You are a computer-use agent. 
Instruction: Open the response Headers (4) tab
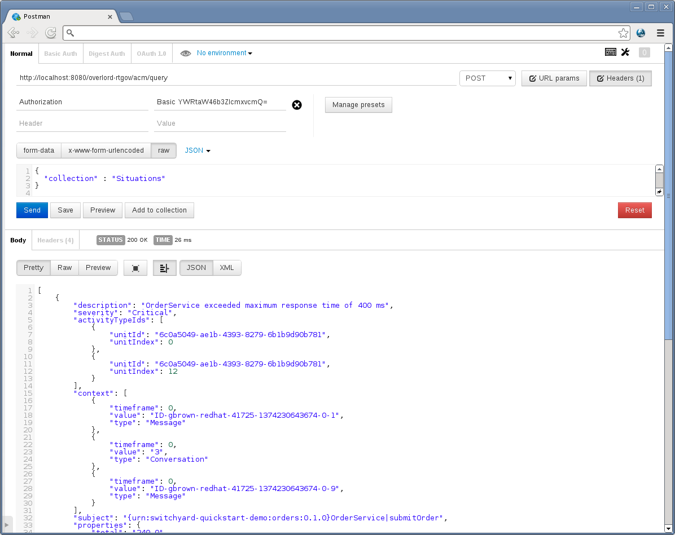tap(55, 240)
